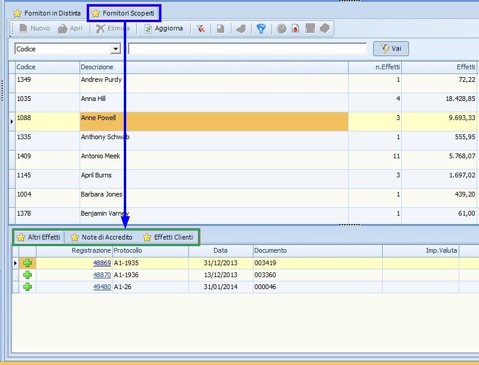This screenshot has height=365, width=479.
Task: Select the Anna Hill supplier row
Action: point(179,99)
